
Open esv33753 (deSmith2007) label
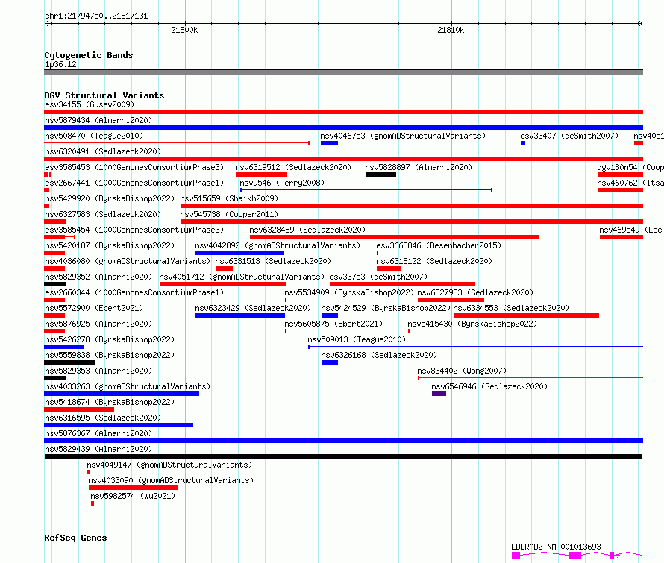pyautogui.click(x=378, y=277)
